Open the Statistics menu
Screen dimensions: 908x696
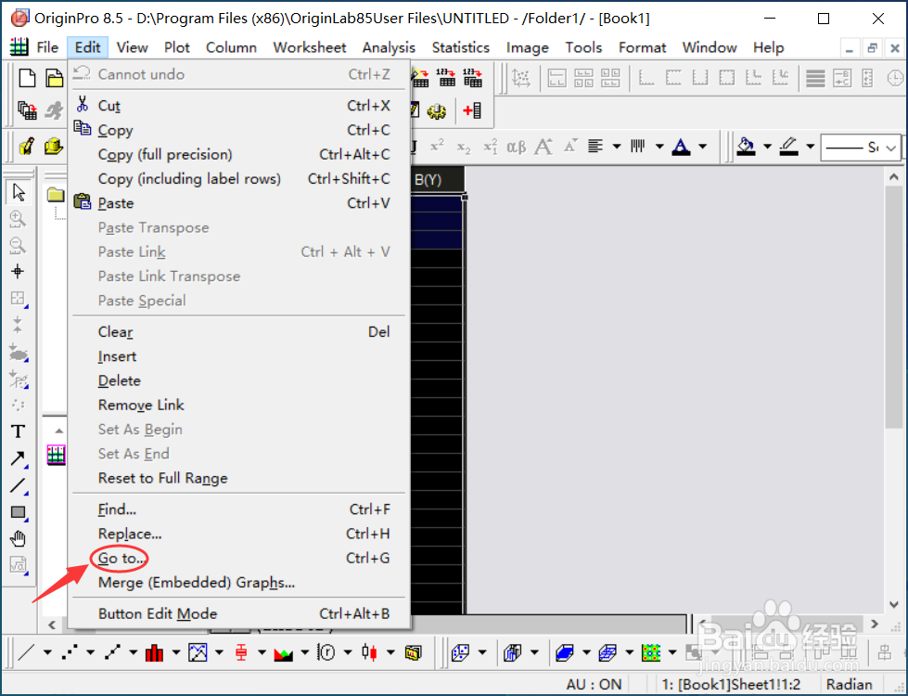coord(460,47)
